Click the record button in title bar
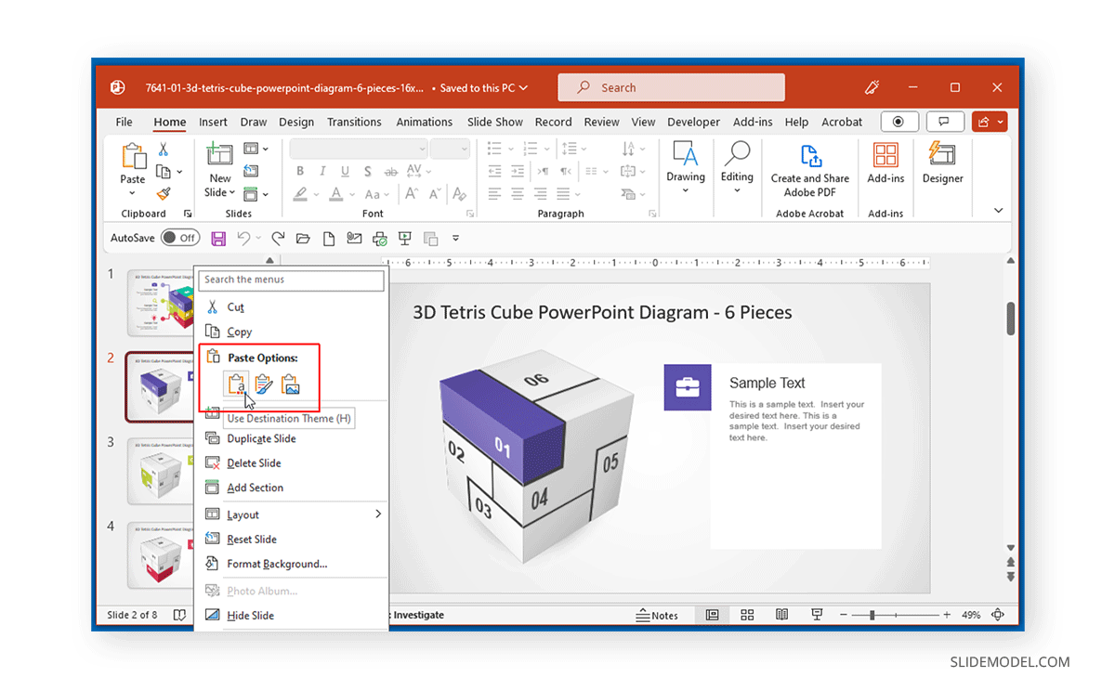 coord(899,122)
